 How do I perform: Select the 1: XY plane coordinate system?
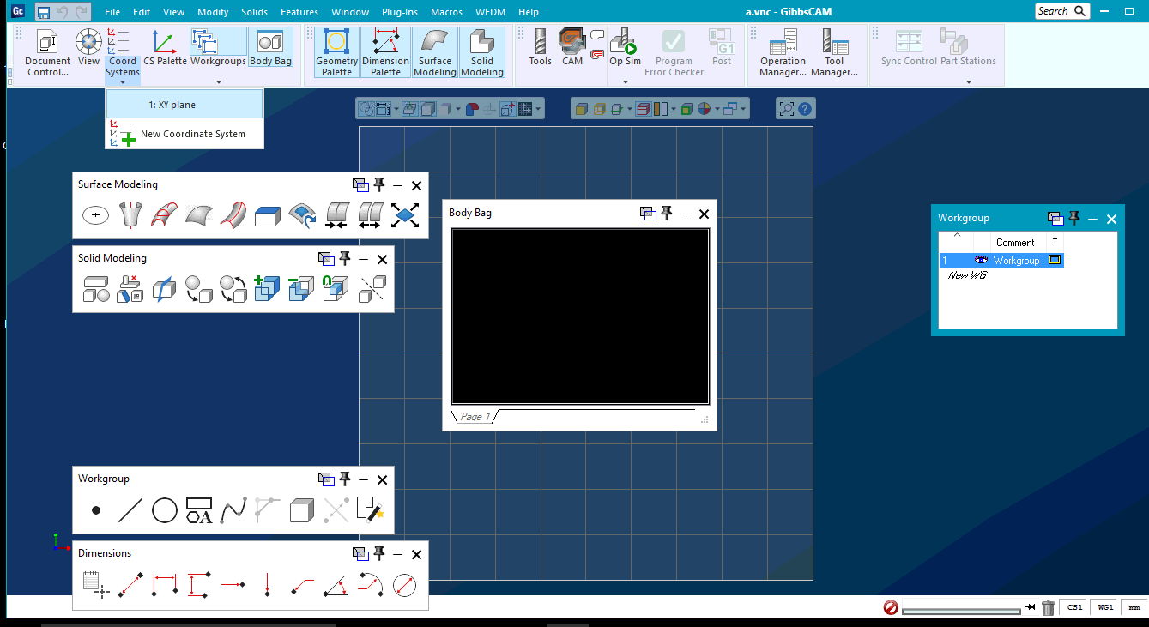tap(184, 105)
